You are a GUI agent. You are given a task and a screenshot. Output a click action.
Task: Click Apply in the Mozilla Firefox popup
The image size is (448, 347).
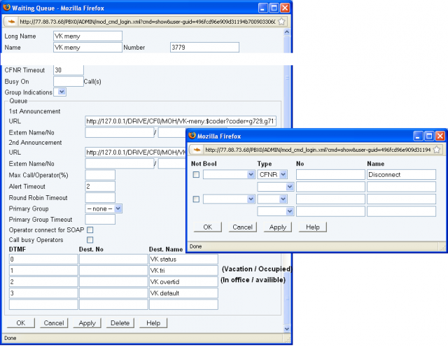point(278,227)
